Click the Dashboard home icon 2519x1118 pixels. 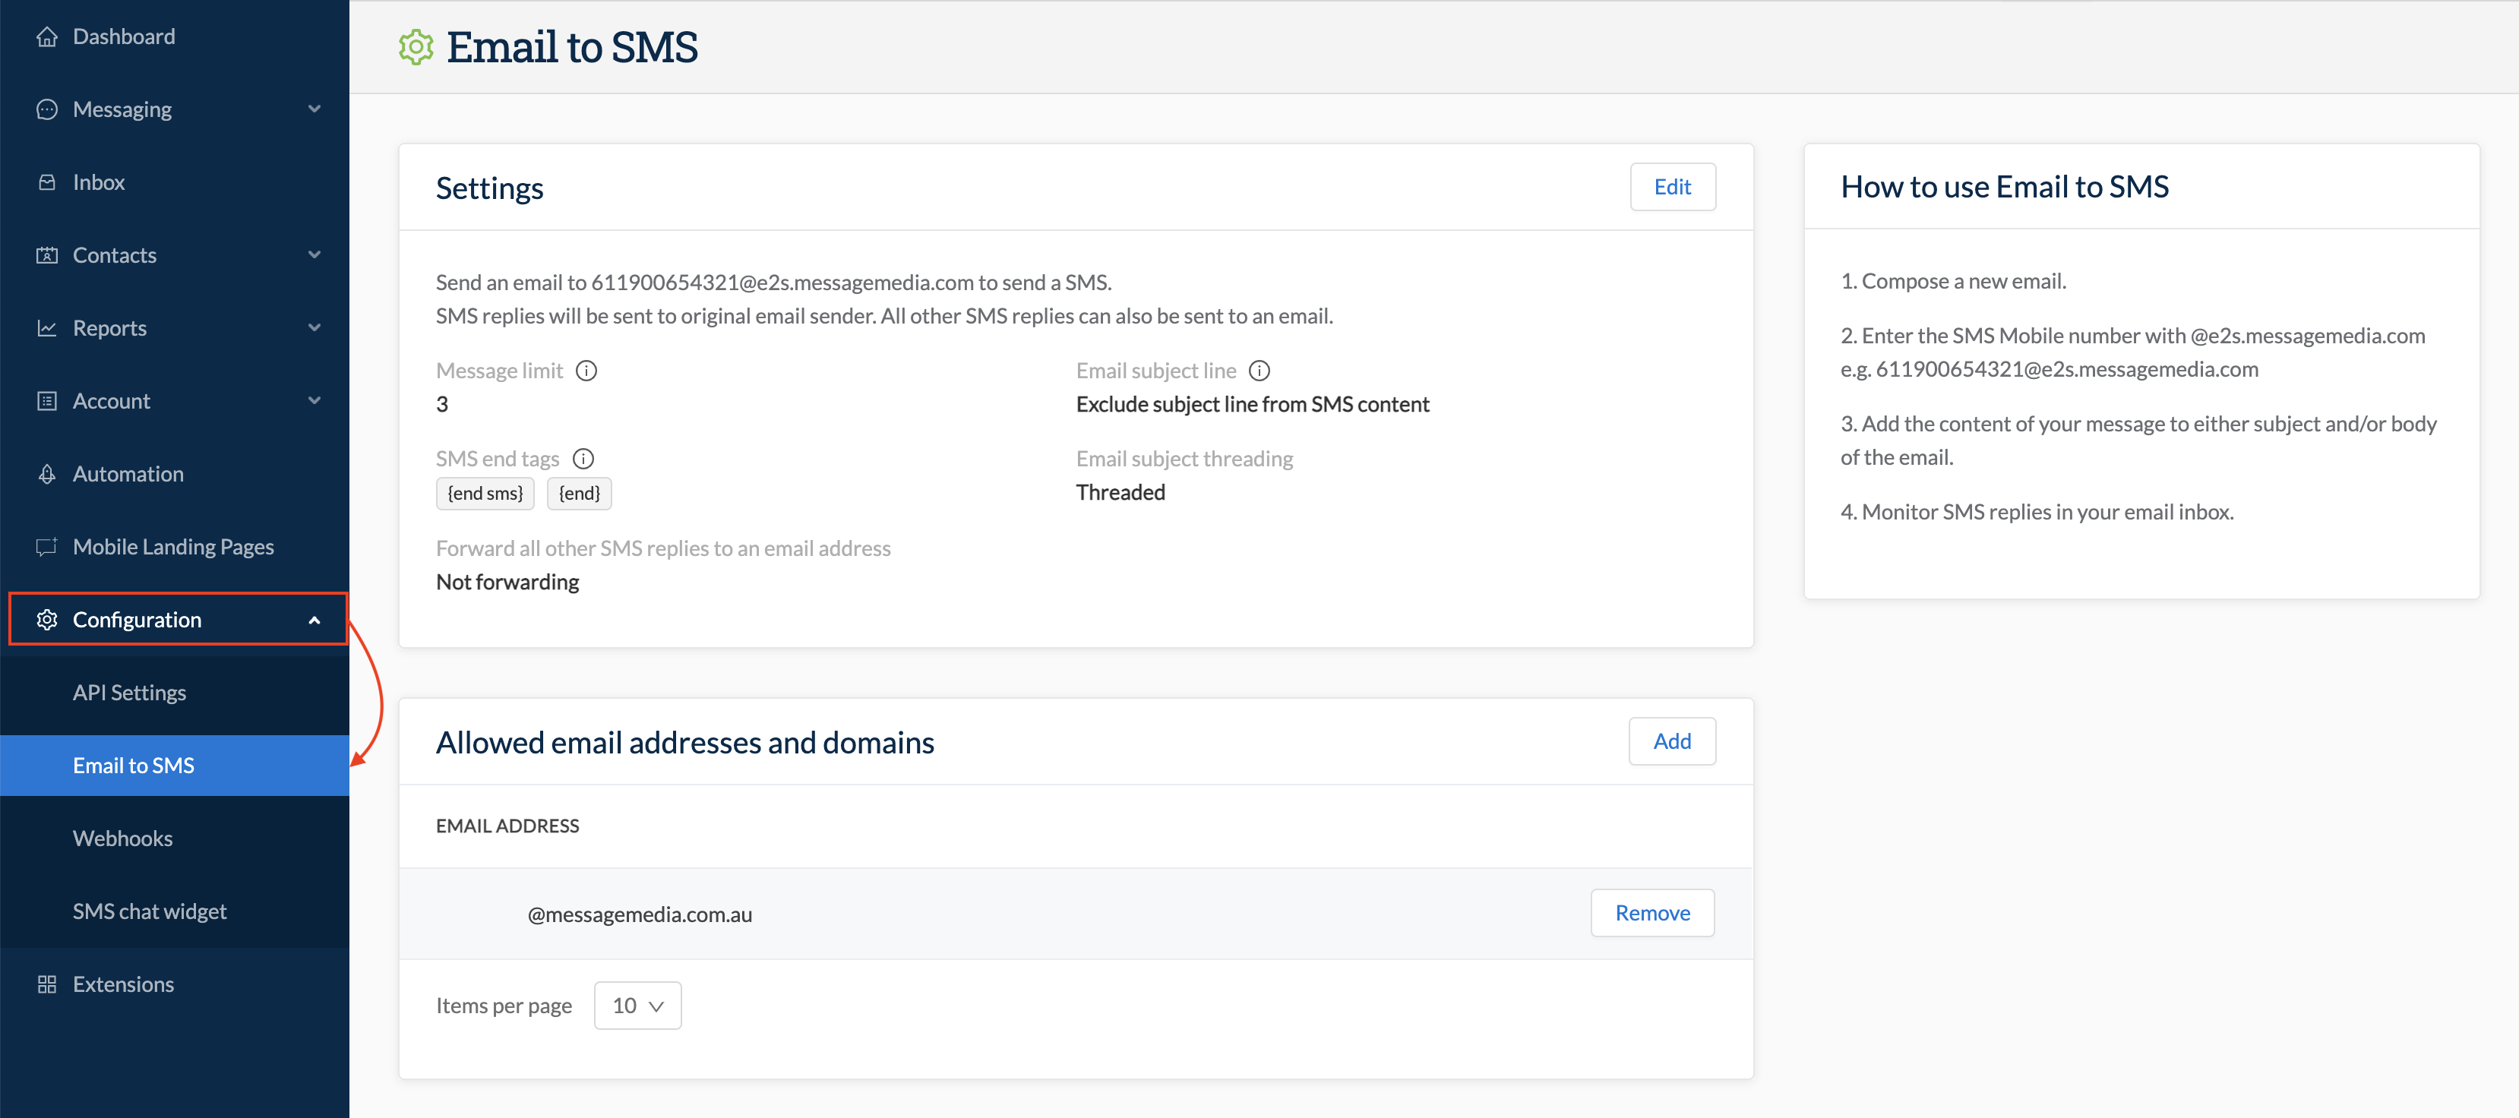coord(46,36)
